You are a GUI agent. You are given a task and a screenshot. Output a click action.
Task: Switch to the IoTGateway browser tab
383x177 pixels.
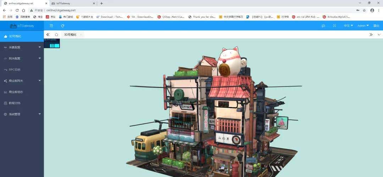(x=72, y=3)
